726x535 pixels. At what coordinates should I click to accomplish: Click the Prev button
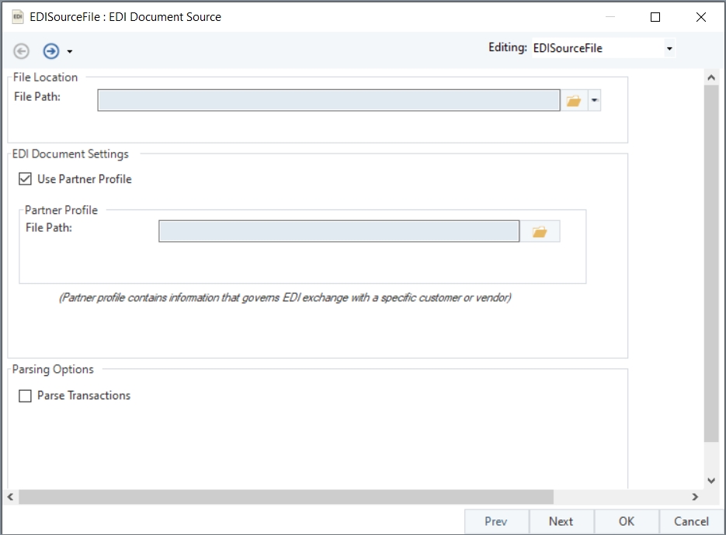tap(496, 522)
